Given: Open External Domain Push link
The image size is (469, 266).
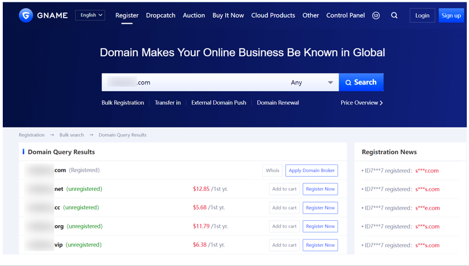Looking at the screenshot, I should tap(219, 103).
